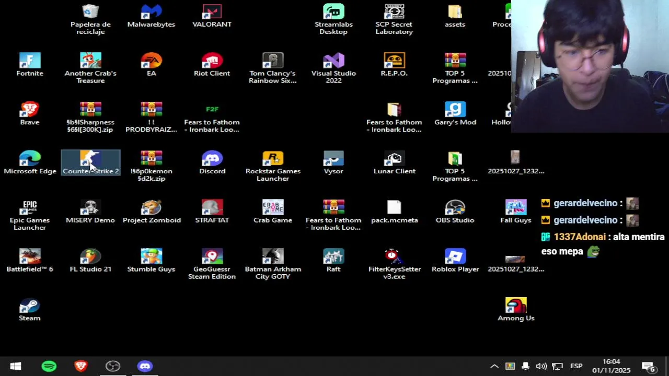The width and height of the screenshot is (669, 376).
Task: Open Crab Game shortcut
Action: (x=273, y=212)
